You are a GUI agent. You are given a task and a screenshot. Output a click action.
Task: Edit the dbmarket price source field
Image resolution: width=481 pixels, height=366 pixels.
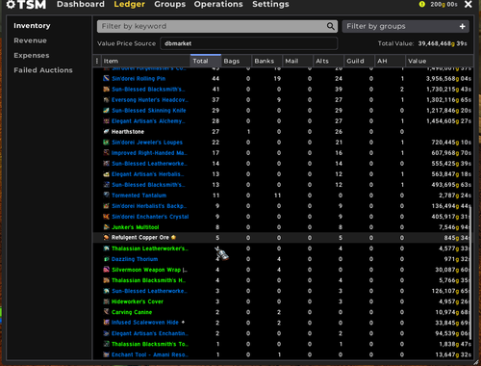click(248, 43)
